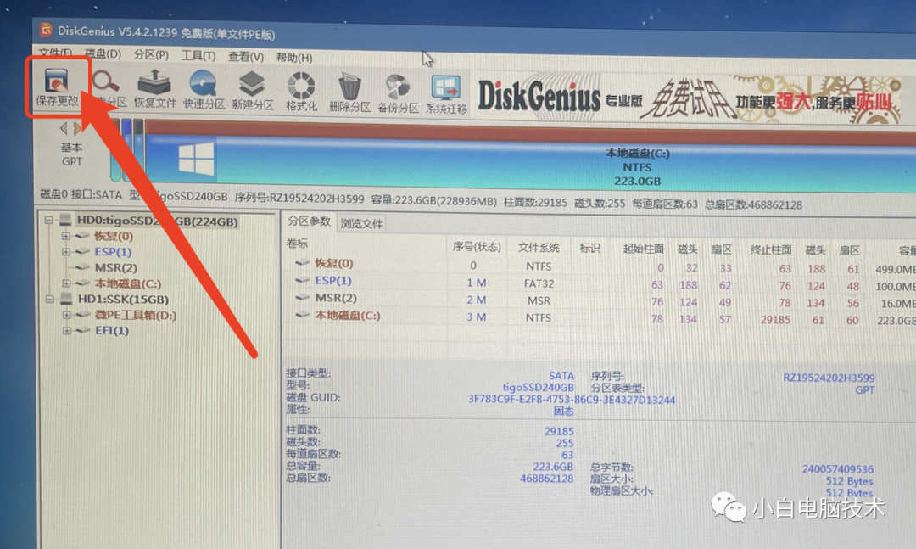The height and width of the screenshot is (549, 916).
Task: Click the System Migration (系统迁移) icon
Action: (x=446, y=94)
